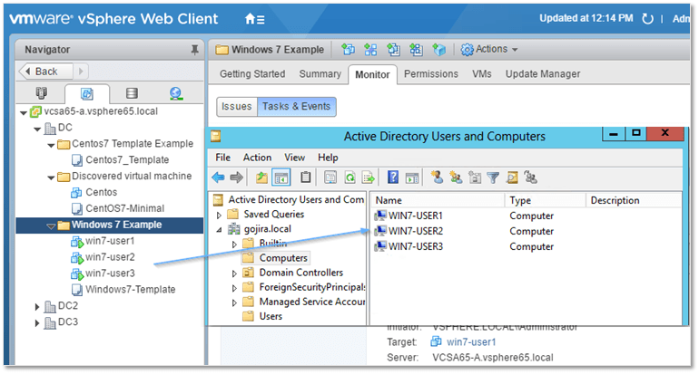Image resolution: width=699 pixels, height=374 pixels.
Task: Click the Back button in Navigator
Action: (46, 72)
